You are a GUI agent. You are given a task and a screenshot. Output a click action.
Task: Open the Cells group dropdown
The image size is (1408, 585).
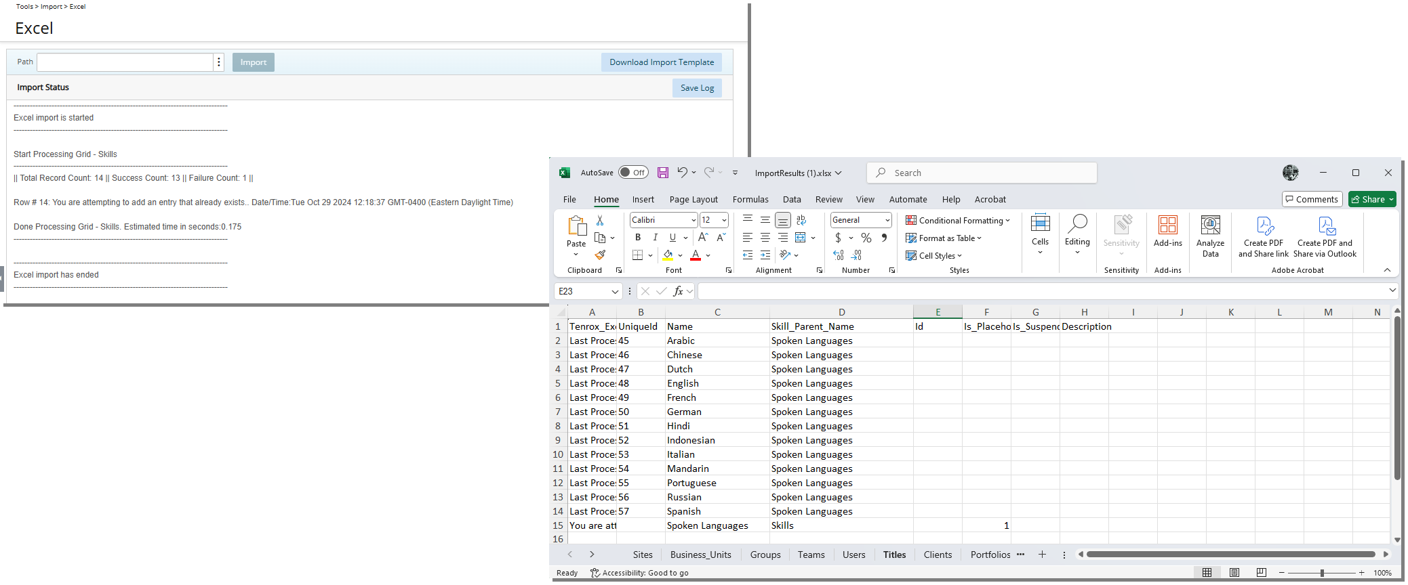1040,235
